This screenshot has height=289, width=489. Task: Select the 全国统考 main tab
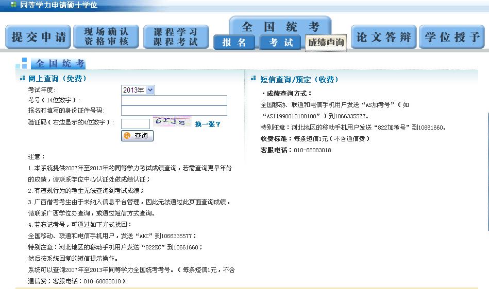(280, 26)
